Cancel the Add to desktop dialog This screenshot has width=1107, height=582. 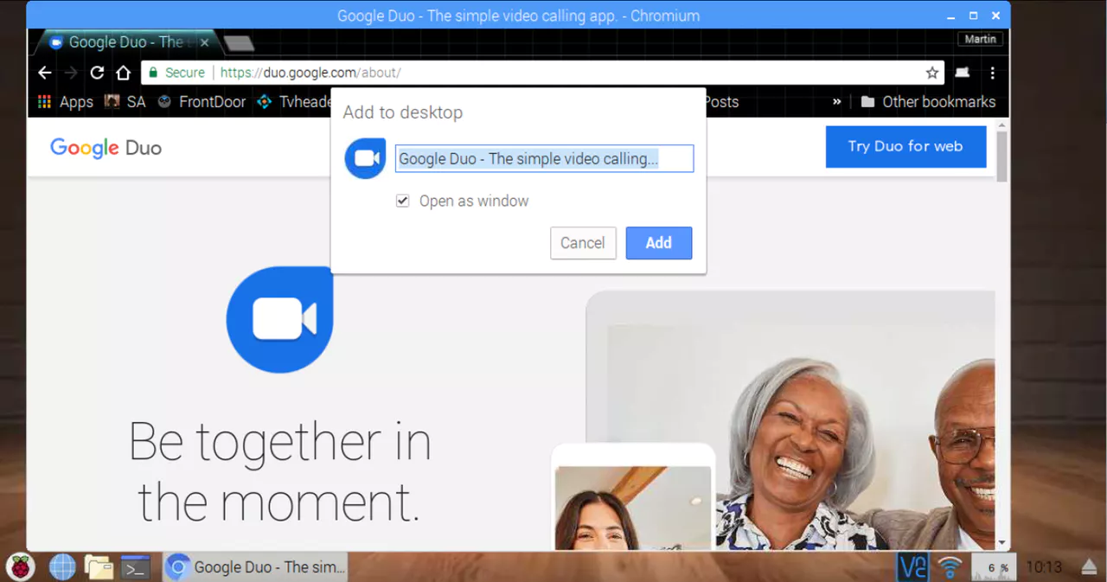[582, 243]
